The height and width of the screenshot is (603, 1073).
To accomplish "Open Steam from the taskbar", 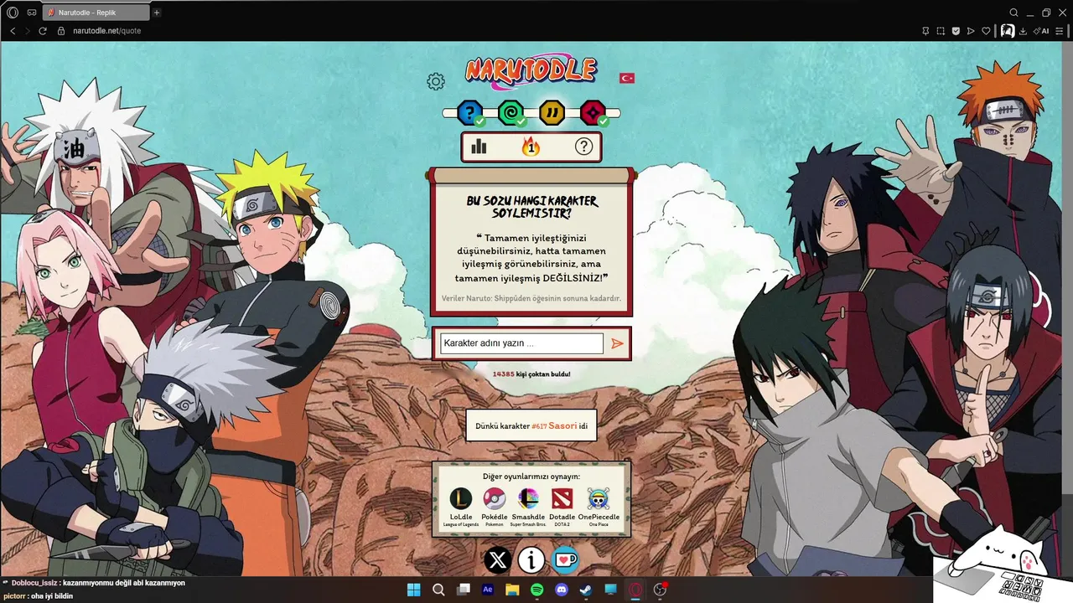I will (x=586, y=590).
